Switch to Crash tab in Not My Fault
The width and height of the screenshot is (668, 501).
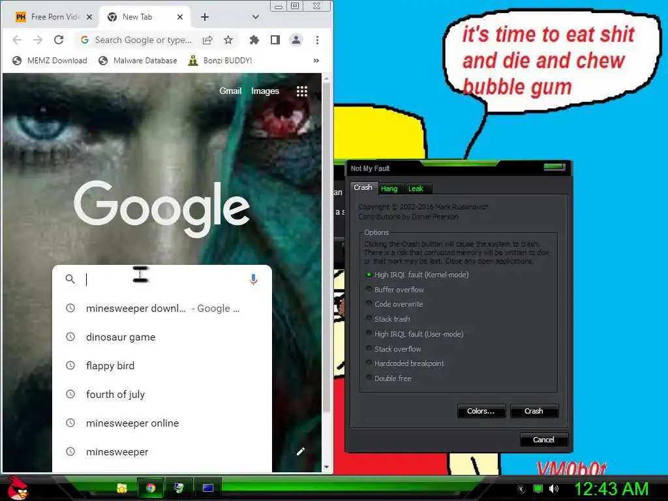pos(363,187)
